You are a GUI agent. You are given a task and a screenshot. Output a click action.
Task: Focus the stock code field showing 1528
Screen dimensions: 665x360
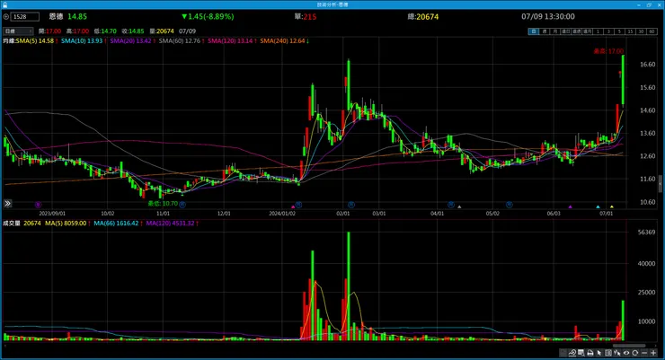click(25, 16)
